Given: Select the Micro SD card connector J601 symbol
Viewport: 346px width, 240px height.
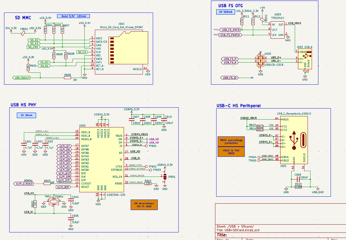Looking at the screenshot, I should click(121, 52).
